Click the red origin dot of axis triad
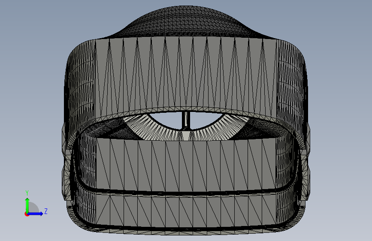The height and width of the screenshot is (241, 372). pyautogui.click(x=27, y=214)
